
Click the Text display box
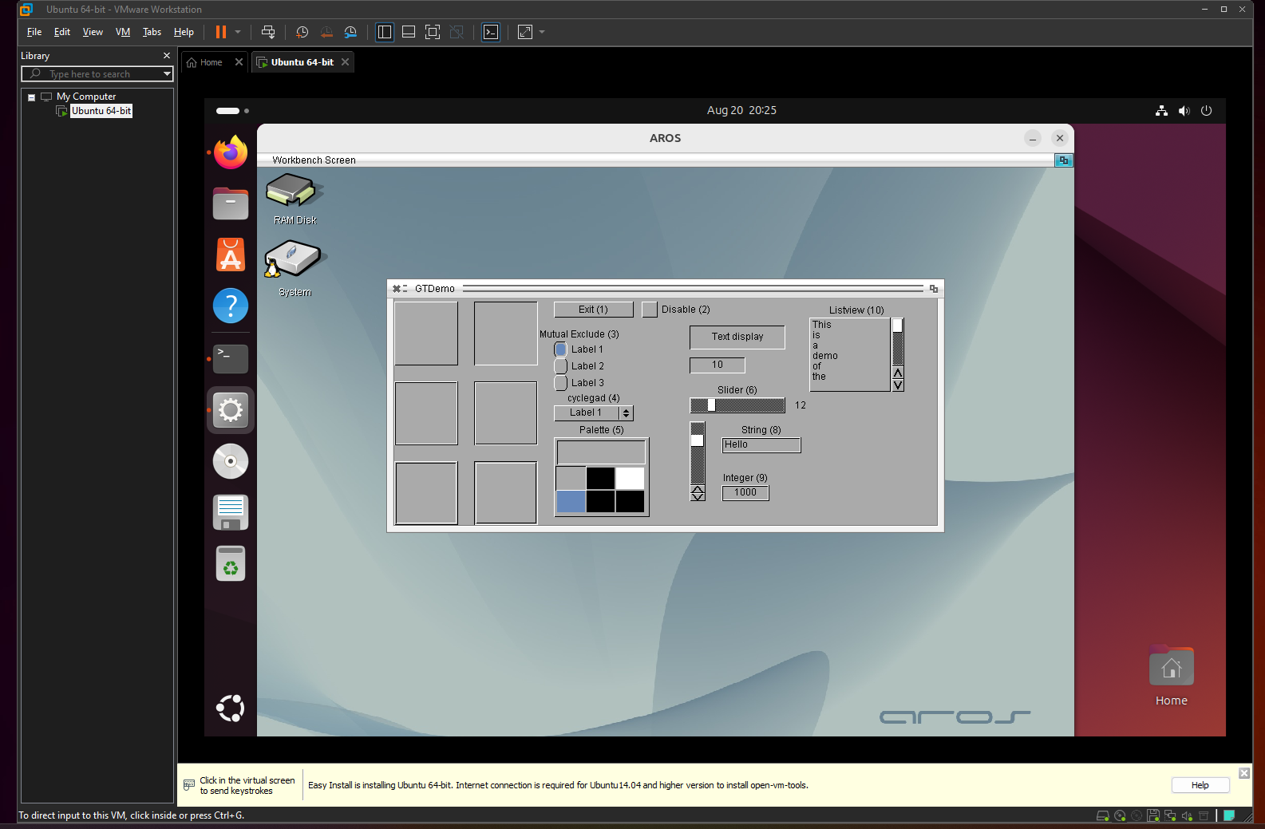pos(737,337)
